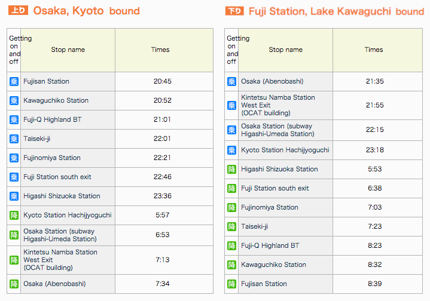Click blue boarding icon next to Fujisan Station 20:45
Image resolution: width=430 pixels, height=301 pixels.
pyautogui.click(x=14, y=81)
